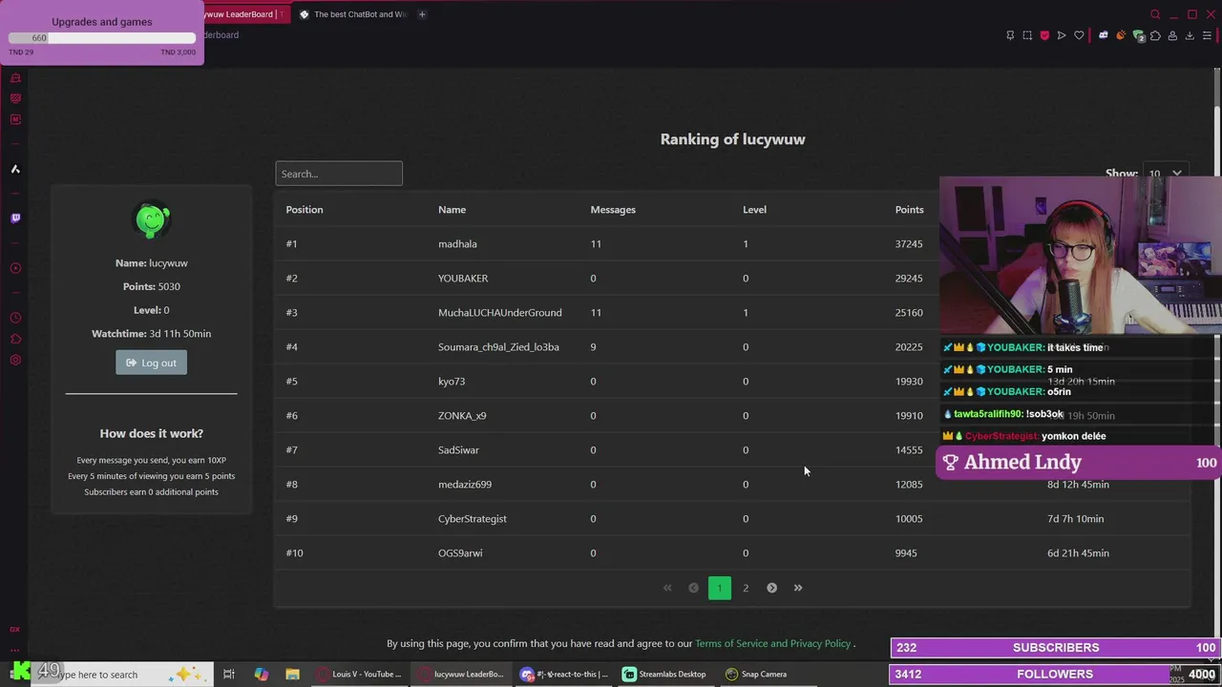Open the Show entries dropdown
The height and width of the screenshot is (687, 1222).
tap(1165, 174)
